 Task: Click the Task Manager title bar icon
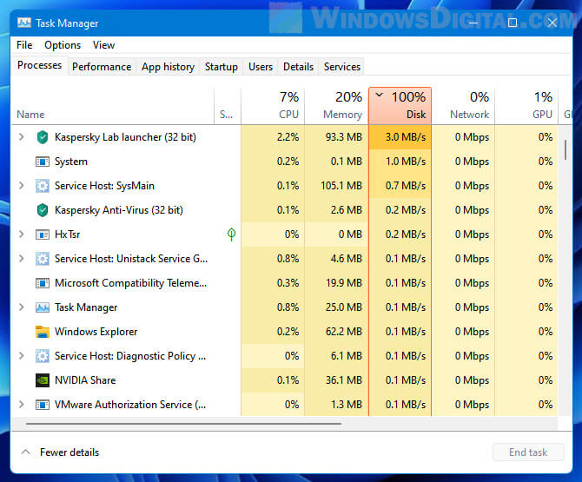[x=24, y=23]
